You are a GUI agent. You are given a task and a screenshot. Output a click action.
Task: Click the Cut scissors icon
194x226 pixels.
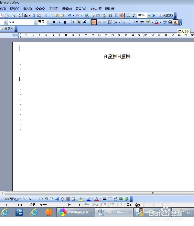[x=46, y=15]
